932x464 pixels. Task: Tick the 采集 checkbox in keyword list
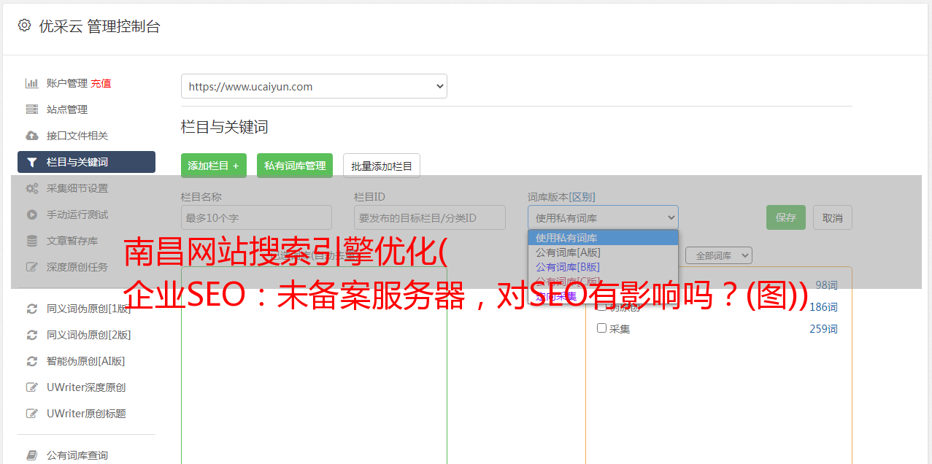tap(601, 328)
